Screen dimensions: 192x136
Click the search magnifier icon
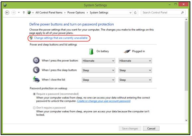click(x=182, y=13)
